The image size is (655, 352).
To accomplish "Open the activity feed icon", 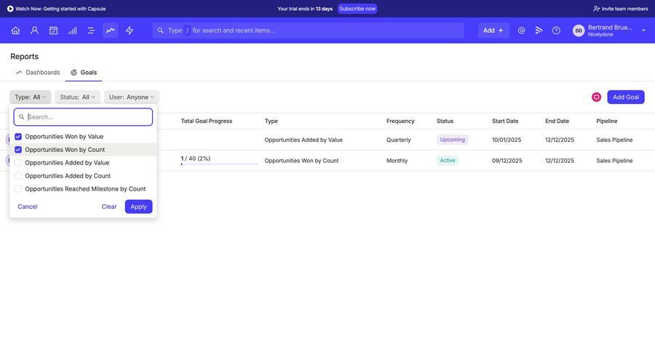I will coord(539,31).
